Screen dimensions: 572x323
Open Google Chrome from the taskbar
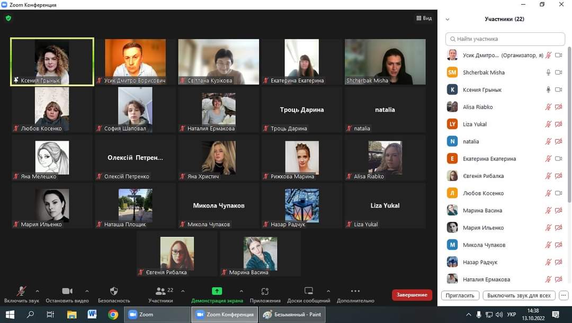point(113,315)
